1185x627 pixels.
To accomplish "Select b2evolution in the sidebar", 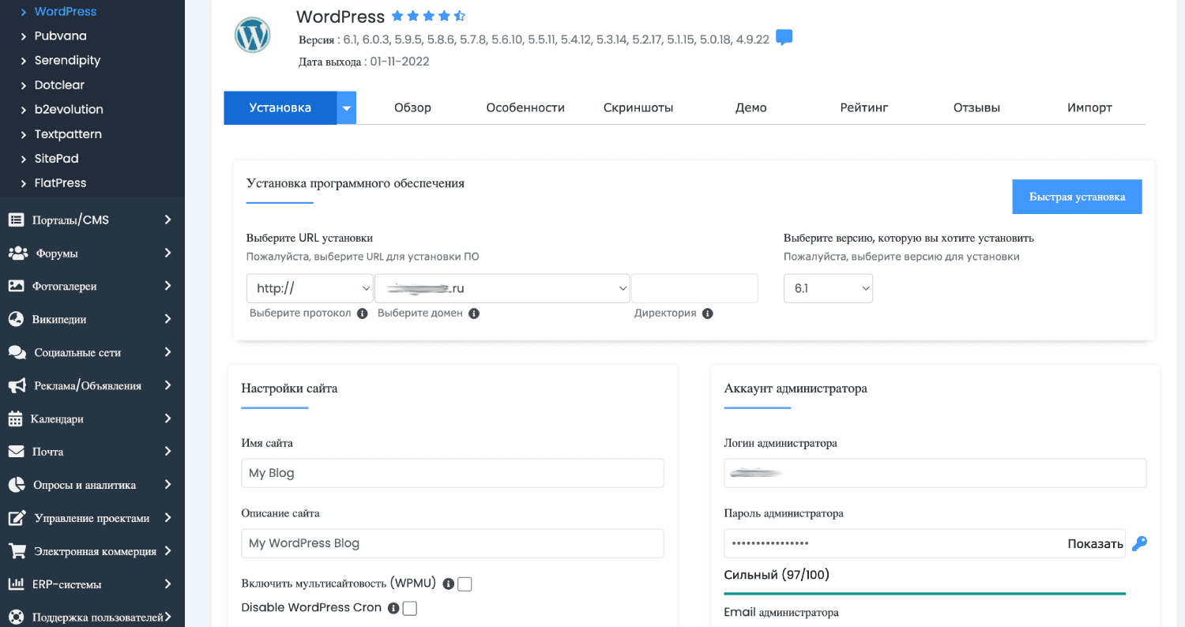I will (69, 110).
